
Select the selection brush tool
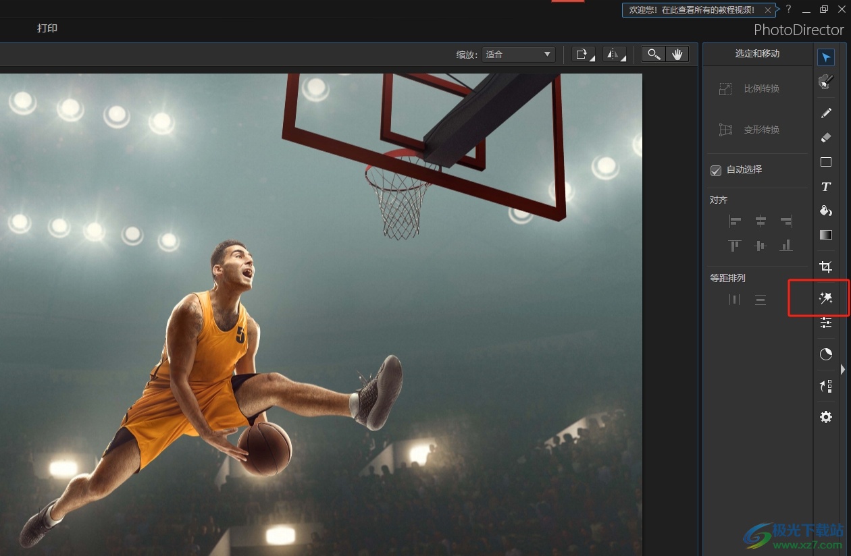point(825,82)
